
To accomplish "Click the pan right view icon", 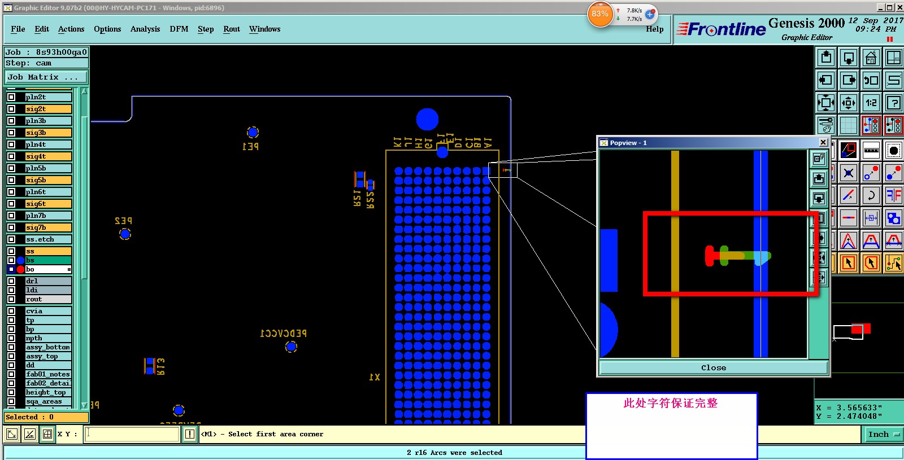I will pos(849,80).
